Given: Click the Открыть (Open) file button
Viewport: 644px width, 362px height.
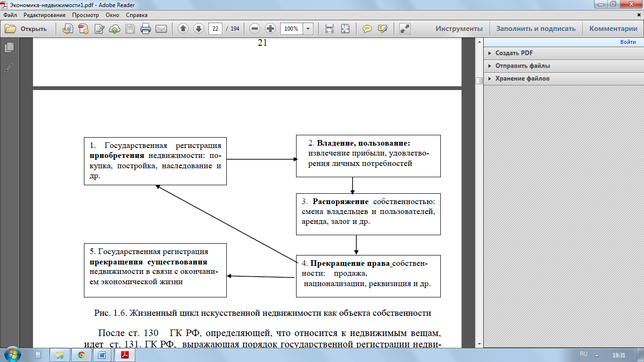Looking at the screenshot, I should coord(26,29).
